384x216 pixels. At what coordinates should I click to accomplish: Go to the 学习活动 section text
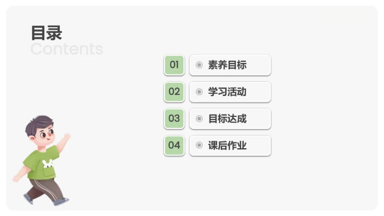pyautogui.click(x=227, y=92)
